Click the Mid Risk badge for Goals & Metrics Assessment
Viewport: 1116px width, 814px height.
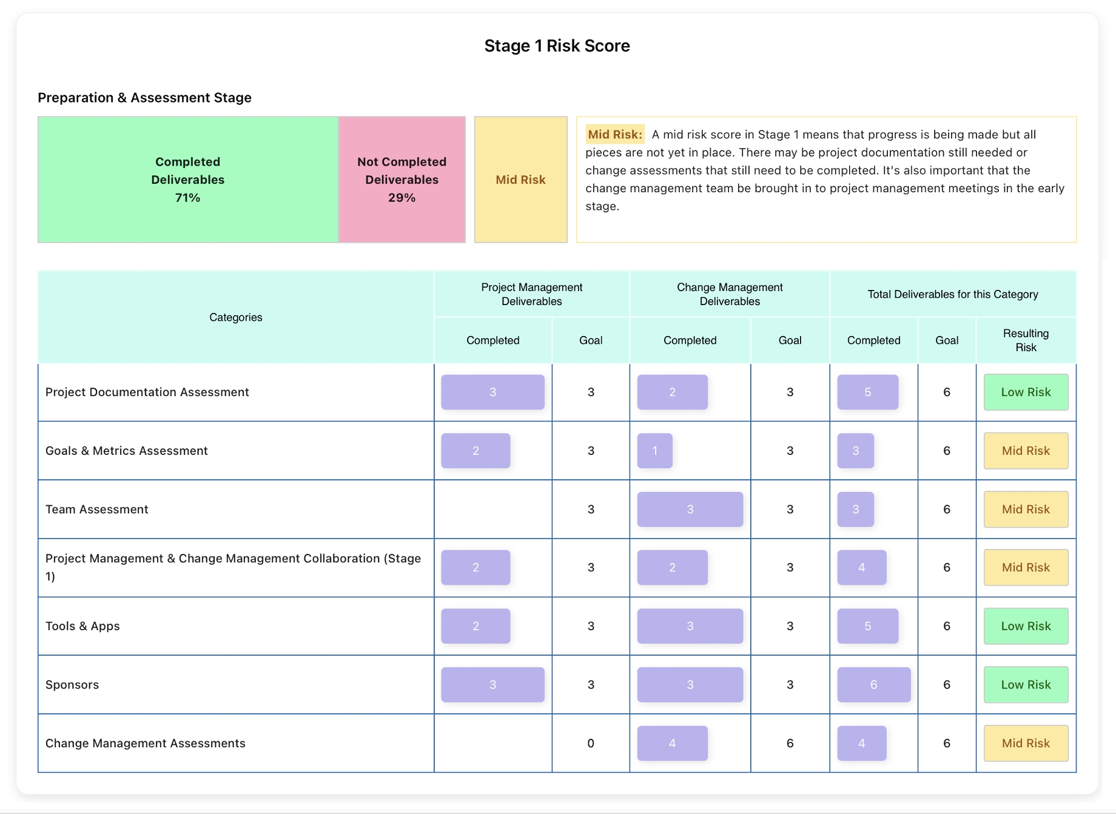click(1026, 451)
